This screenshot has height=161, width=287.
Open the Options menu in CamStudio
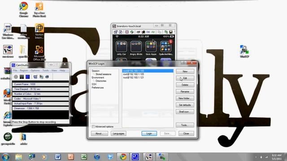click(x=35, y=71)
